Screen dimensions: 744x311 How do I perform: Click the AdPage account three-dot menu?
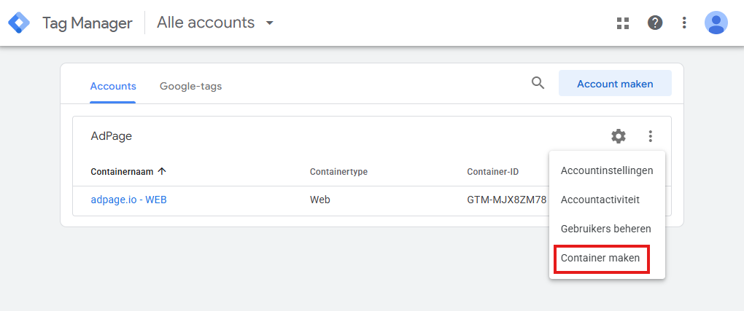click(x=651, y=136)
